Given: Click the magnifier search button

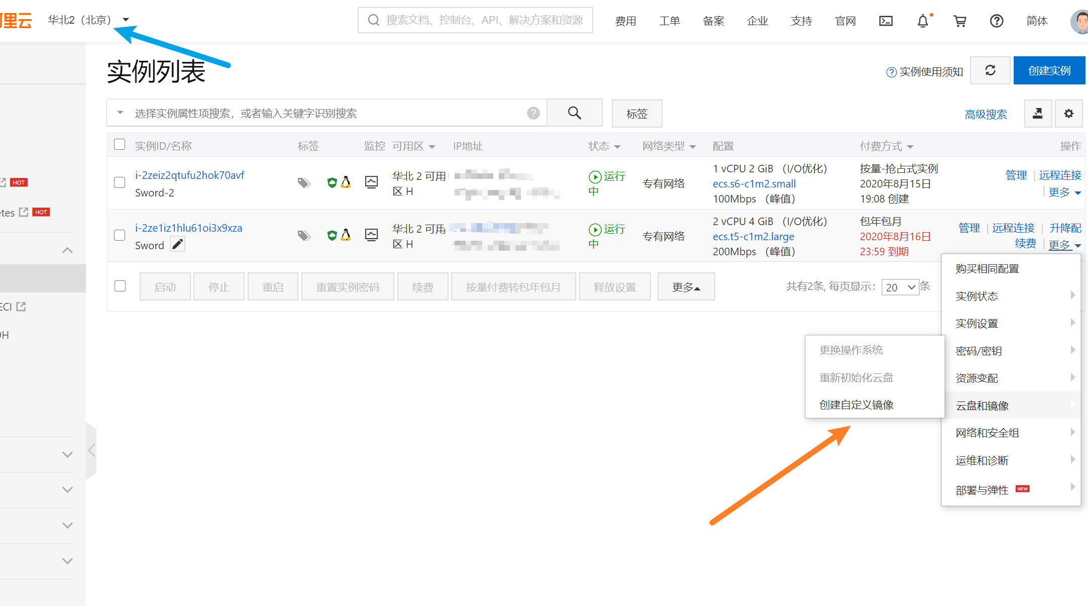Looking at the screenshot, I should tap(574, 113).
